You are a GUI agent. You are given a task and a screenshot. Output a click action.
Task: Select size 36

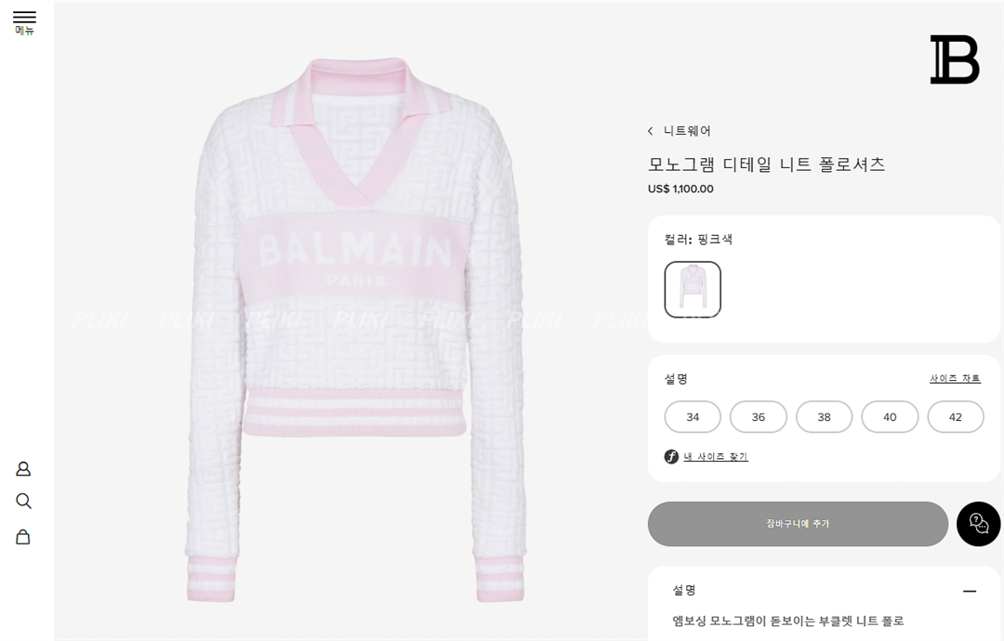(x=759, y=417)
